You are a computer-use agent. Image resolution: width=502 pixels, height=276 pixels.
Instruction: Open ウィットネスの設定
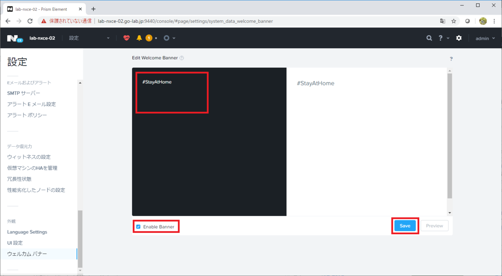(29, 157)
